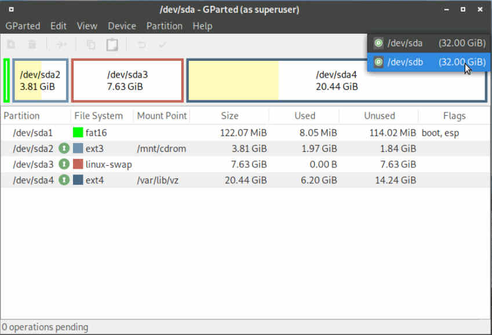Select the /dev/sda1 green bar in the disk map
This screenshot has height=335, width=492.
coord(6,81)
